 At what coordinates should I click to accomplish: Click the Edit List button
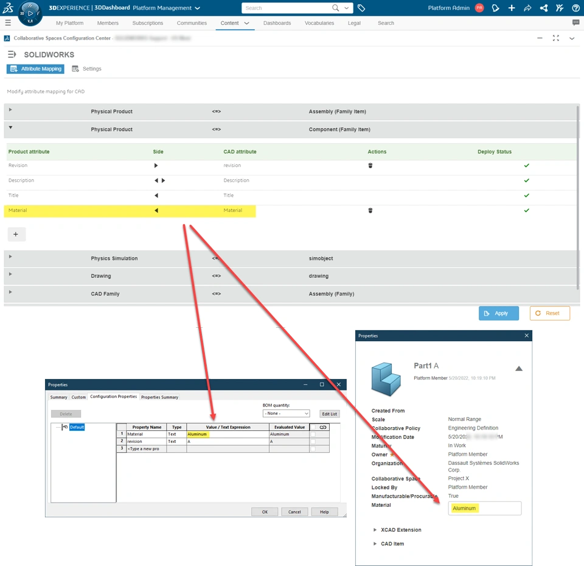tap(329, 414)
